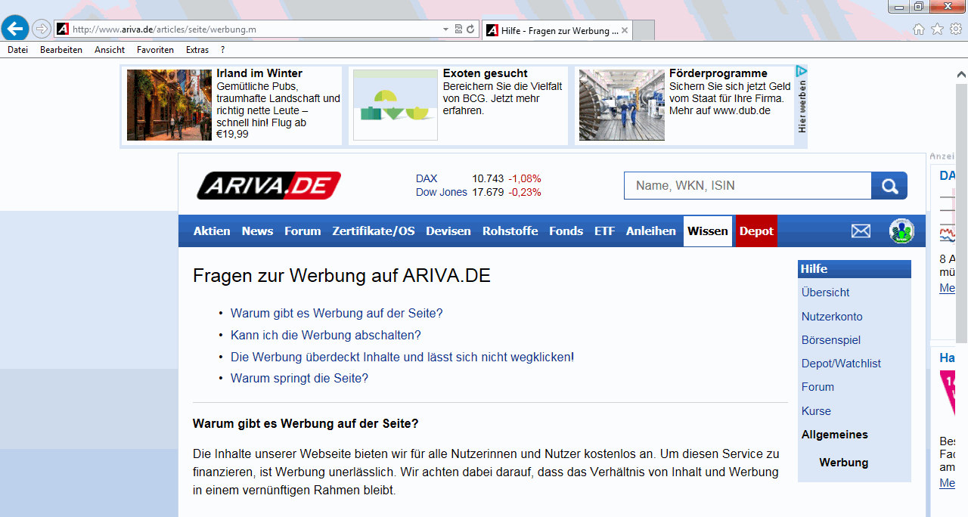Go to the Devisen section
Screen dimensions: 968x517
click(448, 231)
